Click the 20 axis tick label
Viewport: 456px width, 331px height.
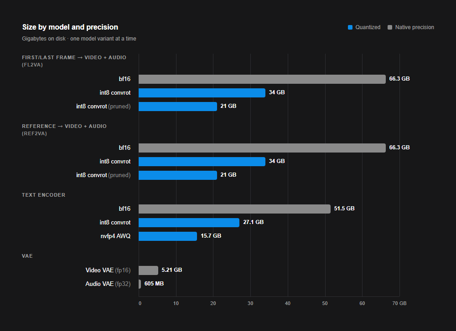tap(213, 303)
